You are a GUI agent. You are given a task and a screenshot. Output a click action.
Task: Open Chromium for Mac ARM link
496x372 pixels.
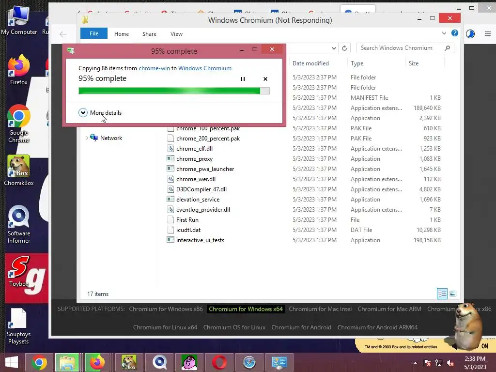(389, 309)
